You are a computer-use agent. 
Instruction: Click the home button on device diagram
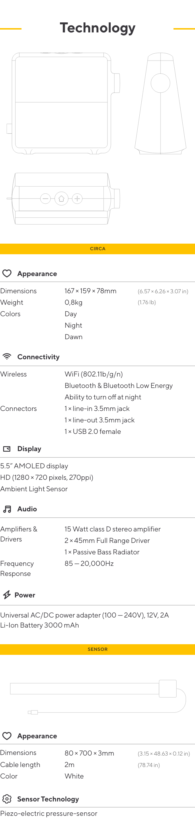[x=61, y=199]
